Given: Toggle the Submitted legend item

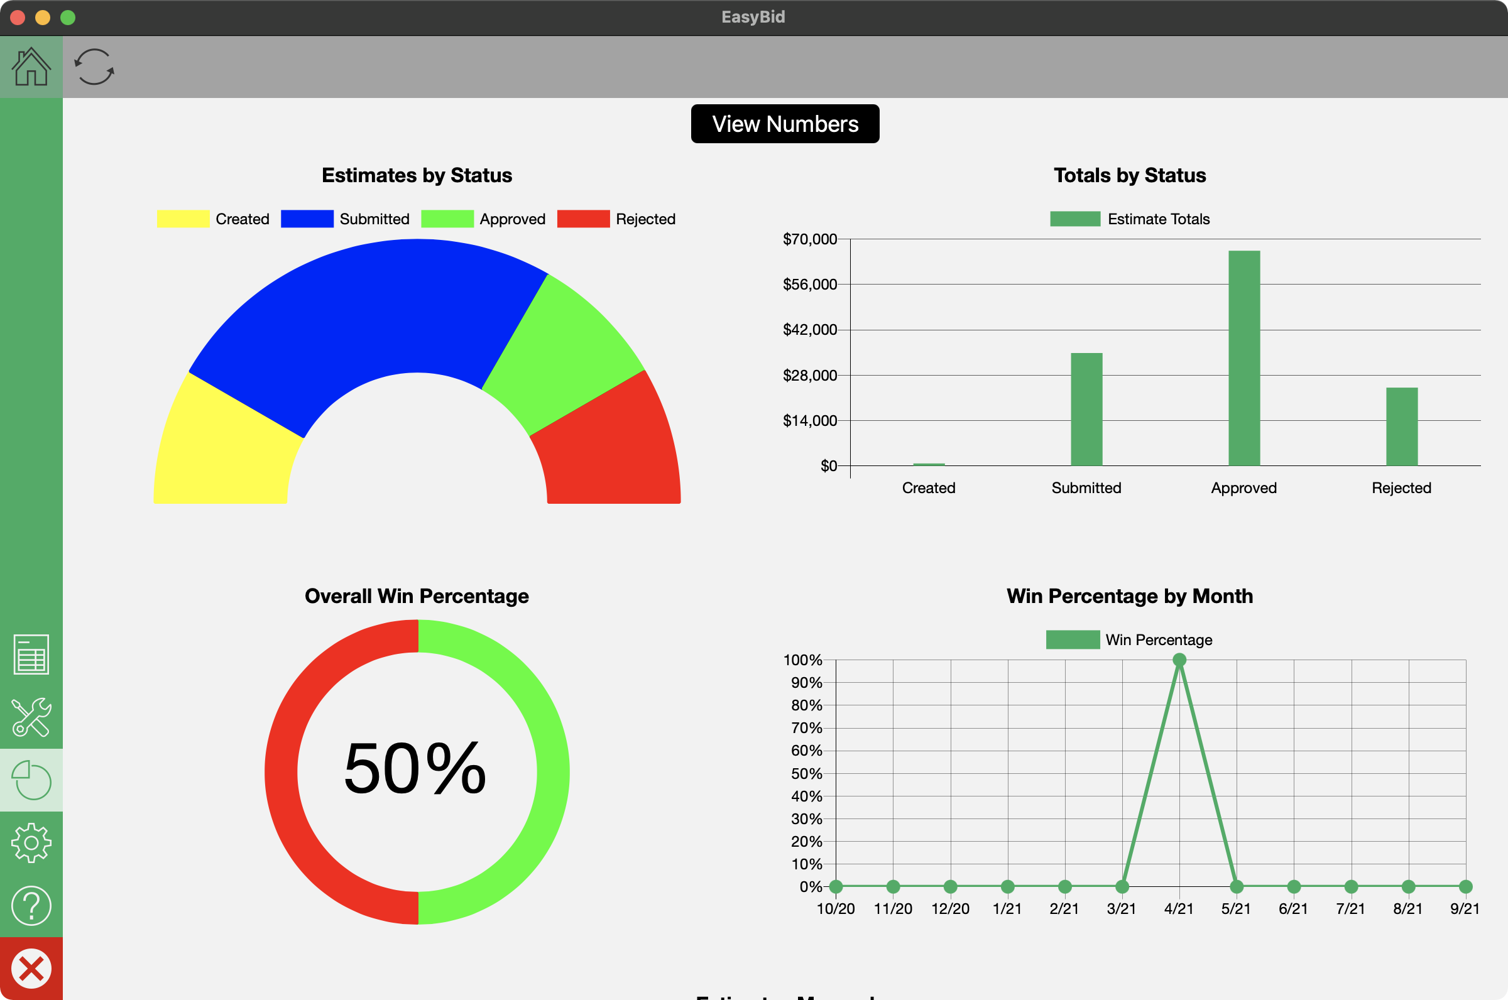Looking at the screenshot, I should click(374, 219).
